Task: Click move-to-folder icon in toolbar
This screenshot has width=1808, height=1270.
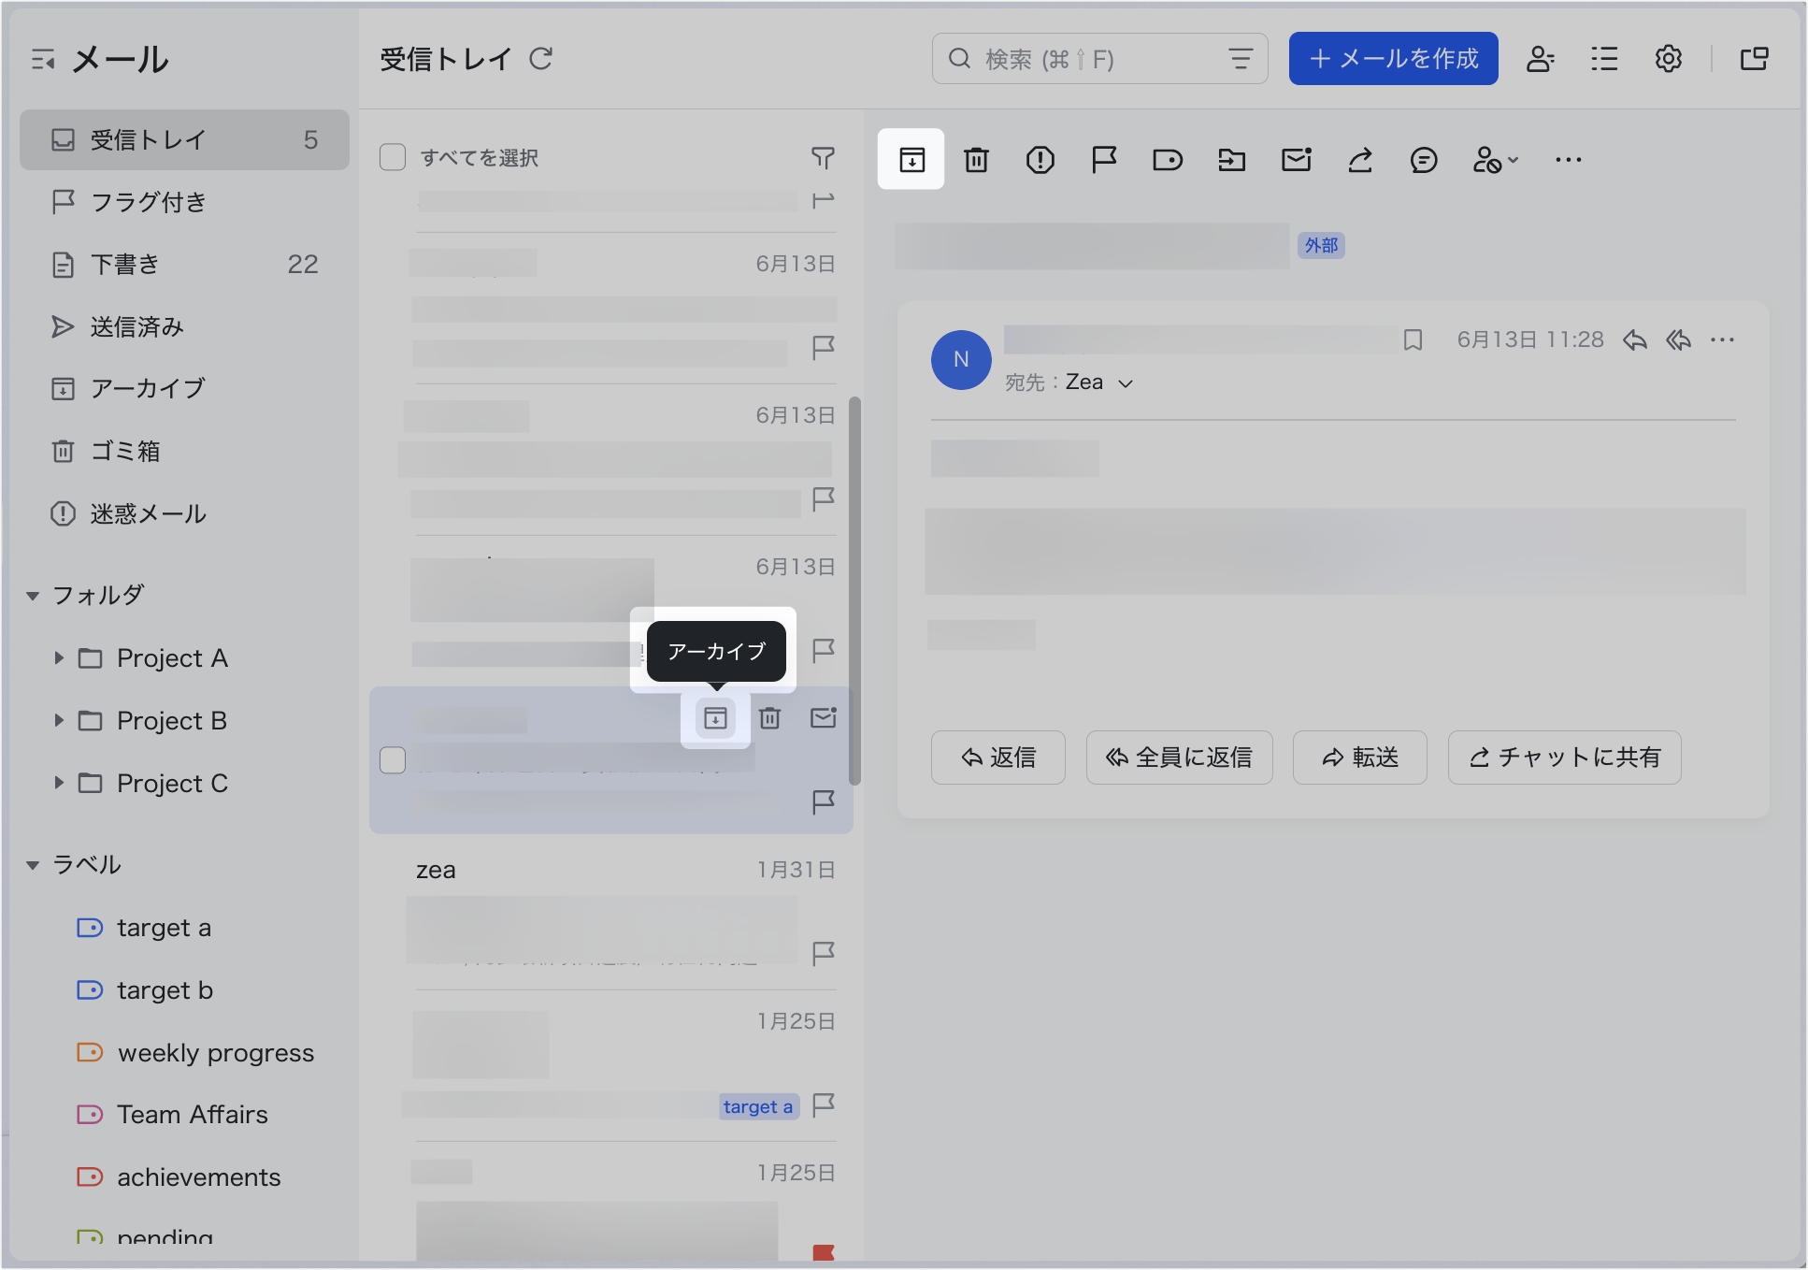Action: (x=1232, y=160)
